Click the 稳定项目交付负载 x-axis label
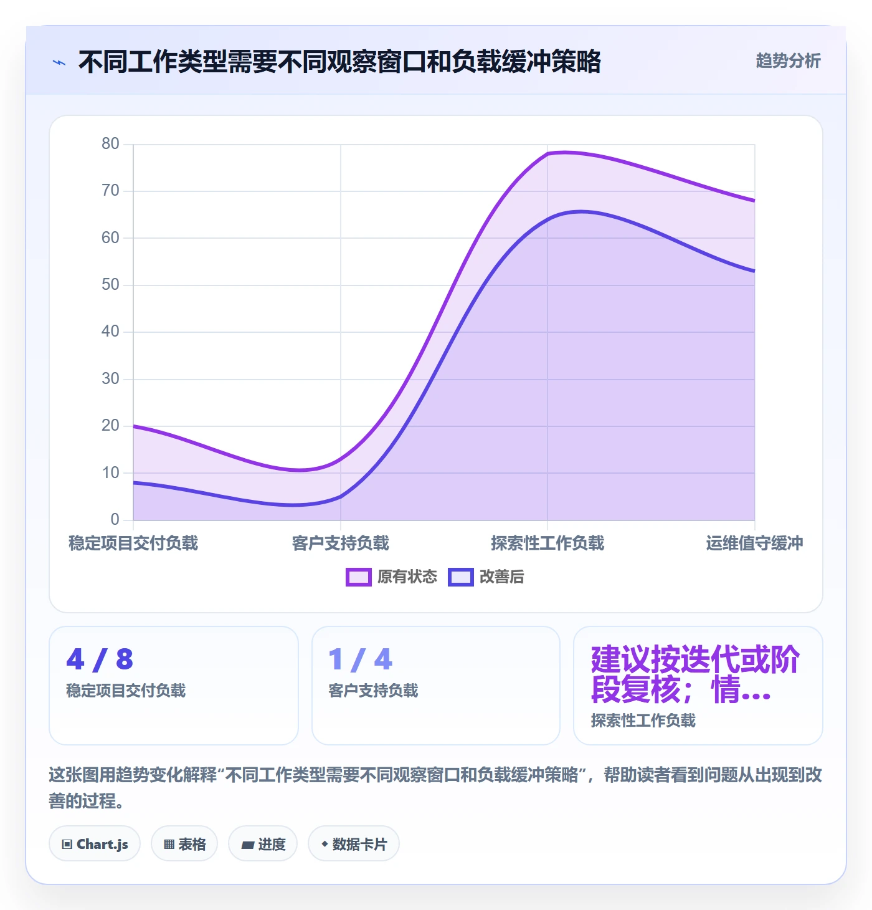This screenshot has height=910, width=872. pos(133,544)
